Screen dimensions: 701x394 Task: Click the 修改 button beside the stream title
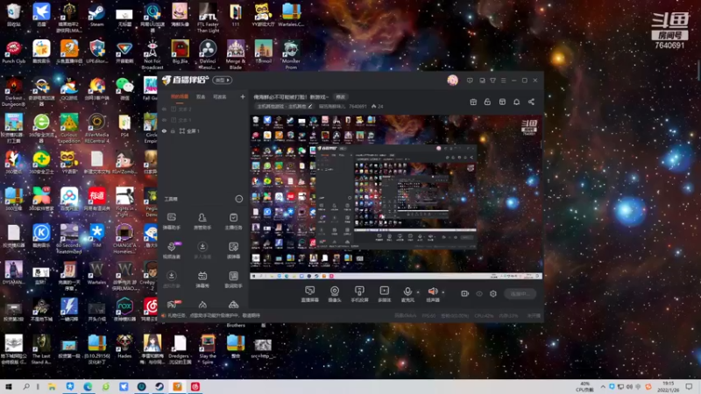(x=341, y=96)
